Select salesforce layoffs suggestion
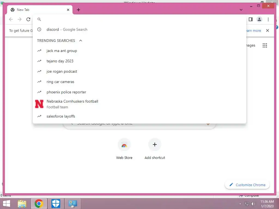The height and width of the screenshot is (209, 279). point(139,116)
